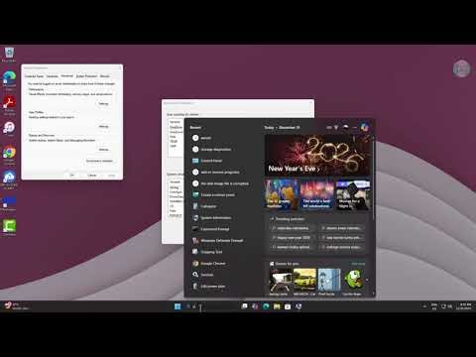Open the world's best NYE celebrations card
Screen dimensions: 476x357
pos(317,194)
